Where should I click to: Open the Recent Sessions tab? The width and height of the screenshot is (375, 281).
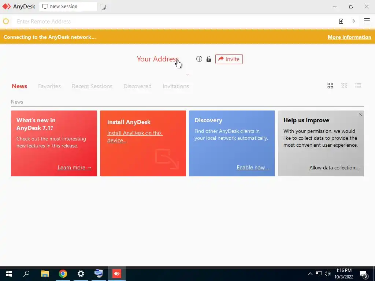pos(92,86)
